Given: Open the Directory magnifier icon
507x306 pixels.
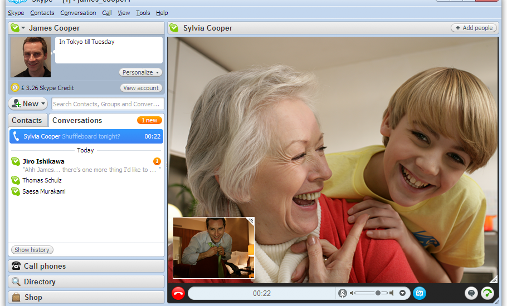Looking at the screenshot, I should (x=16, y=282).
